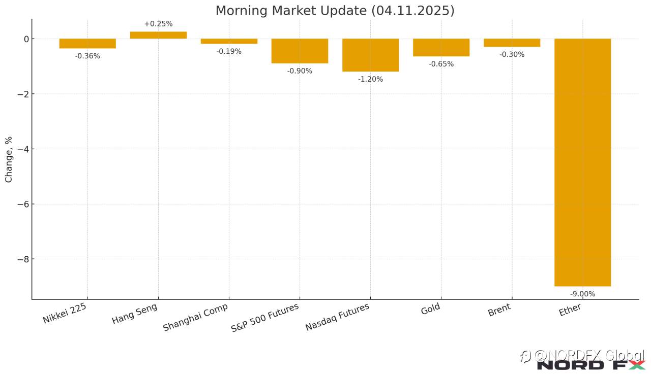Click the S&P 500 Futures axis label

click(264, 318)
